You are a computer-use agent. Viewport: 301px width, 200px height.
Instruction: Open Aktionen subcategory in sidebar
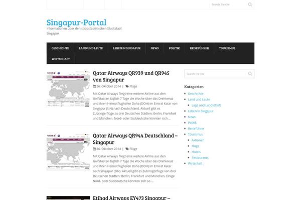tap(198, 140)
